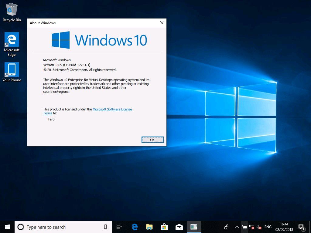
Task: Open Recycle Bin desktop icon
Action: click(x=12, y=12)
